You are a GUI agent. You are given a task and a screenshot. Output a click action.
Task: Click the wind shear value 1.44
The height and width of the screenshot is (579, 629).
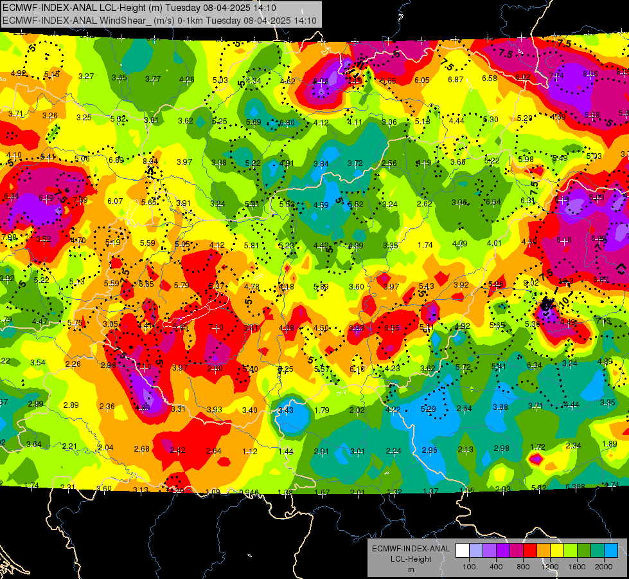pos(286,452)
